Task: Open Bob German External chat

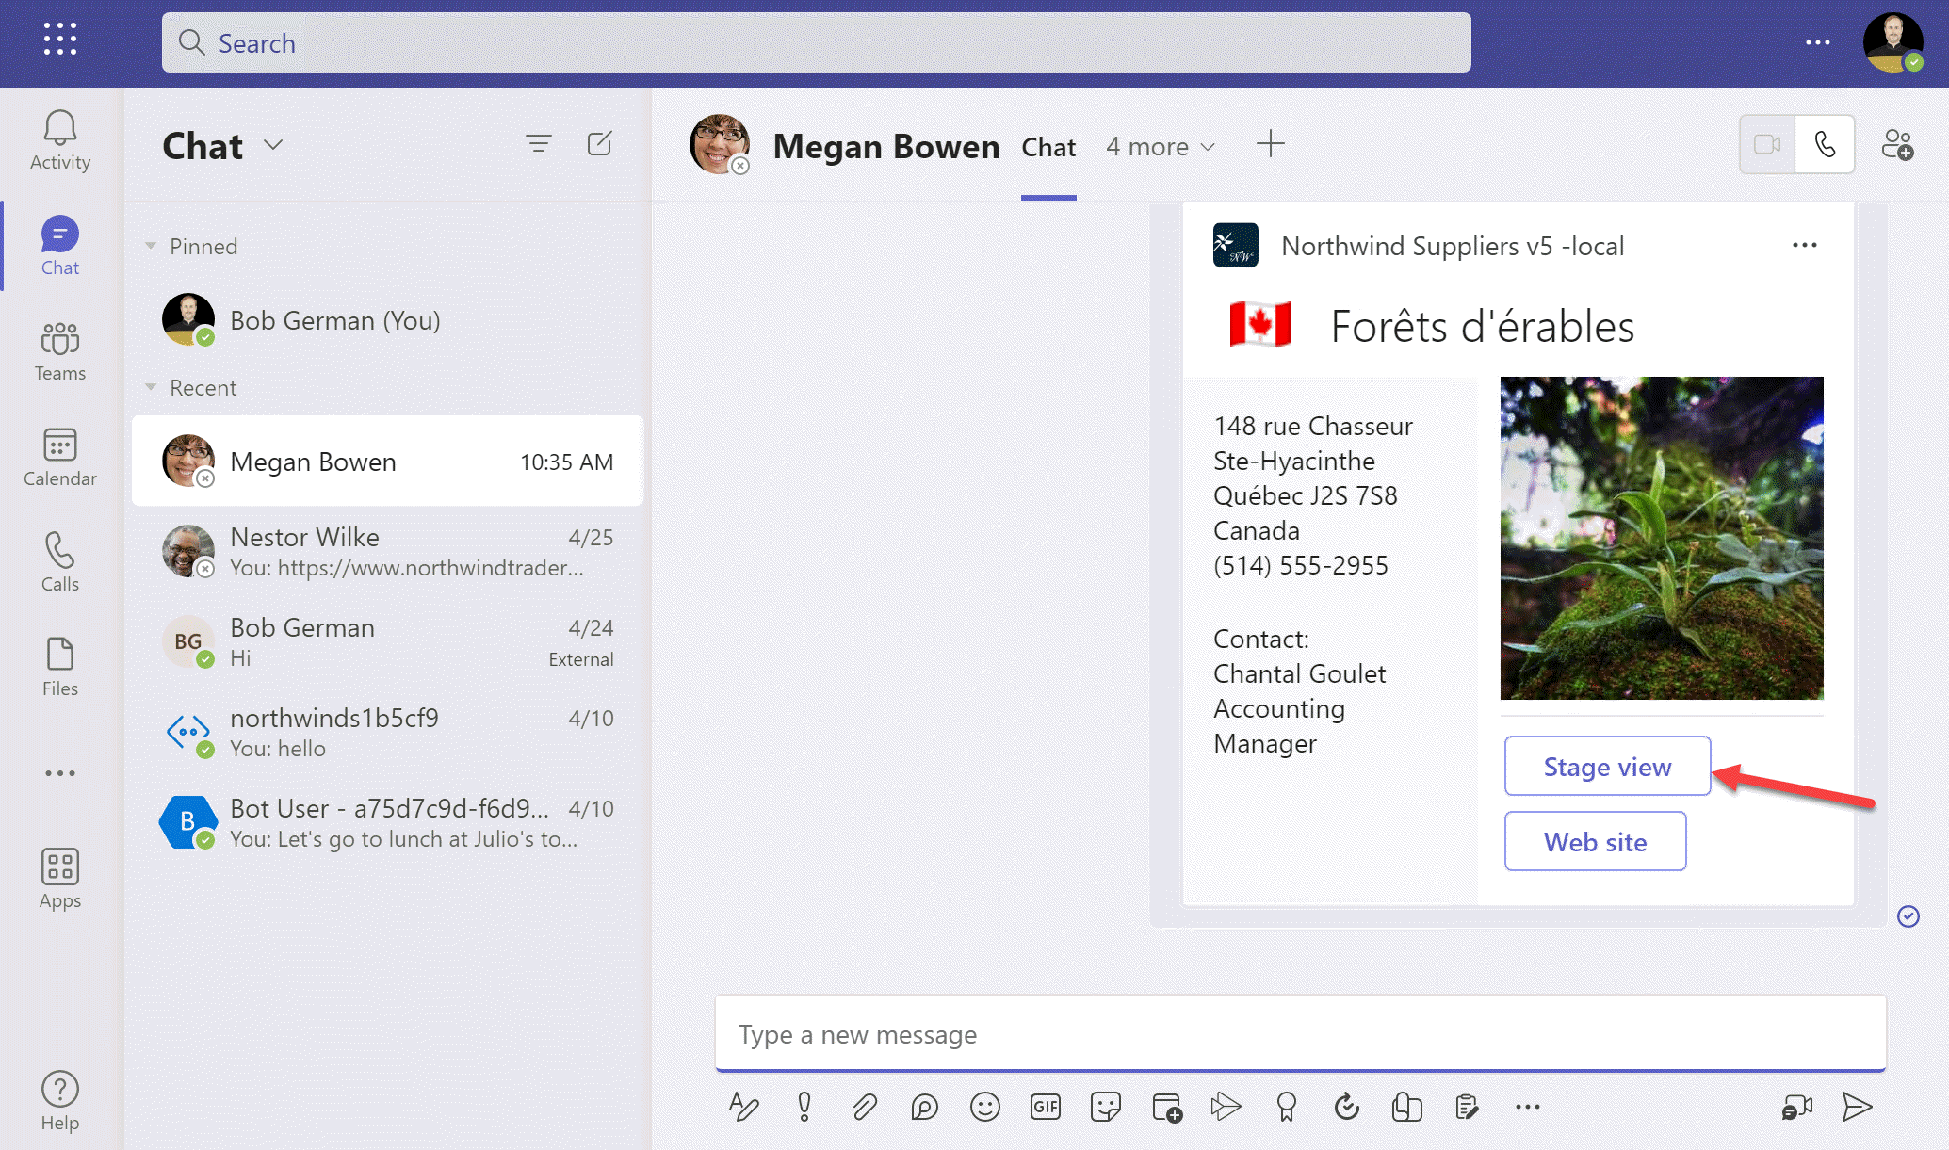Action: pyautogui.click(x=387, y=642)
